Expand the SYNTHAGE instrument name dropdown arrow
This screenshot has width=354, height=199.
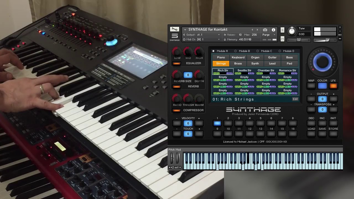[185, 30]
